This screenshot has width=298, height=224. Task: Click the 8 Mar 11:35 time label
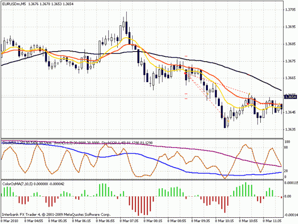click(272, 221)
